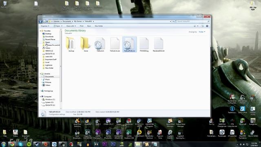Open Premiere Pro from the taskbar
The width and height of the screenshot is (261, 147).
(x=105, y=144)
